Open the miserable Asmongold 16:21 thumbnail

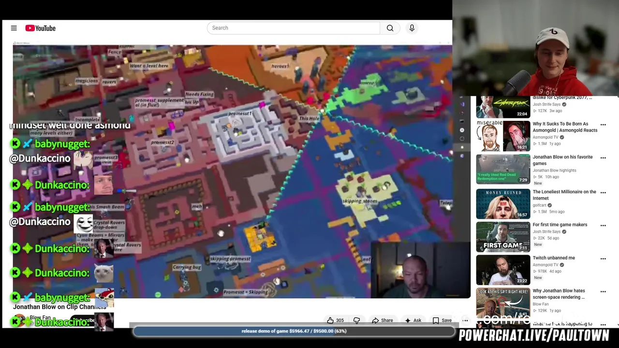[x=503, y=136]
